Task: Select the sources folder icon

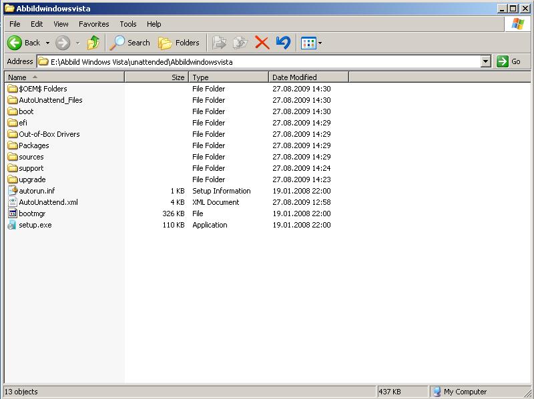Action: (x=13, y=157)
